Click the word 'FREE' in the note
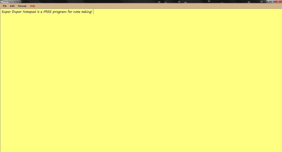 pyautogui.click(x=47, y=12)
